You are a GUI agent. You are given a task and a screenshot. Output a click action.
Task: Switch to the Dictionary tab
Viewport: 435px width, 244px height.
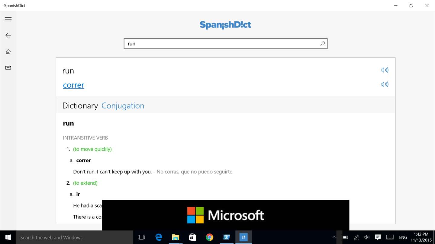click(x=80, y=106)
